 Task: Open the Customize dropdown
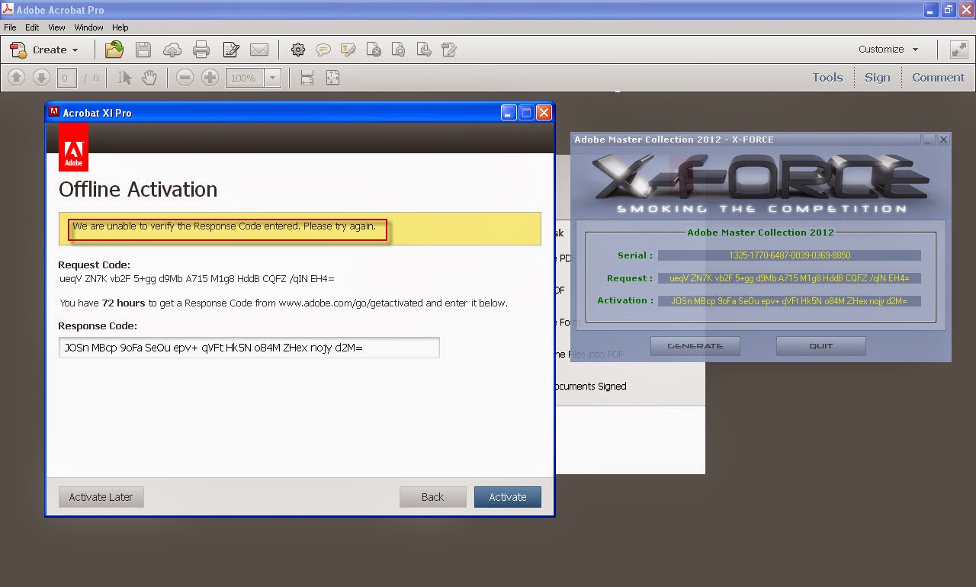pos(888,50)
